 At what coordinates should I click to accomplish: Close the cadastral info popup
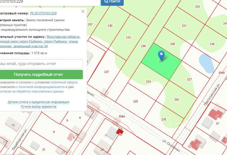coord(83,11)
